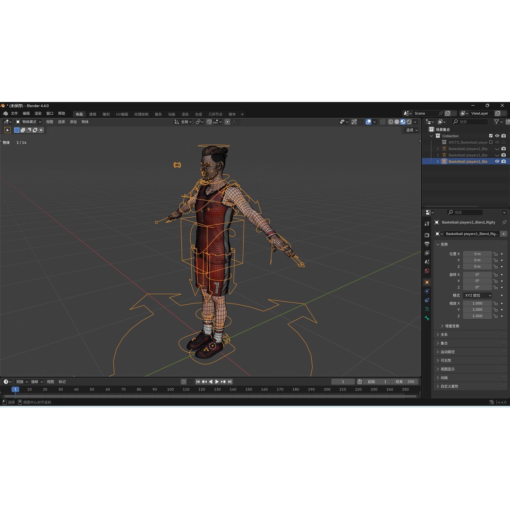Open the Output properties printer icon

pyautogui.click(x=427, y=244)
